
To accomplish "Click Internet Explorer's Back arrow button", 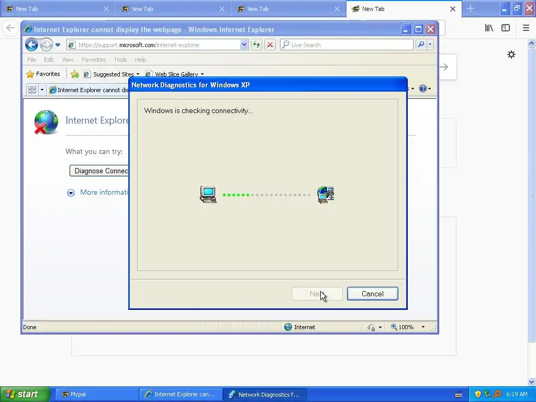I will (31, 45).
